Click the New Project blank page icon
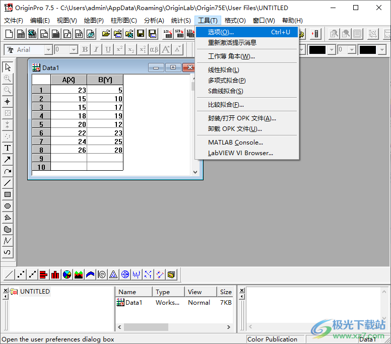Image resolution: width=391 pixels, height=344 pixels. [x=9, y=34]
